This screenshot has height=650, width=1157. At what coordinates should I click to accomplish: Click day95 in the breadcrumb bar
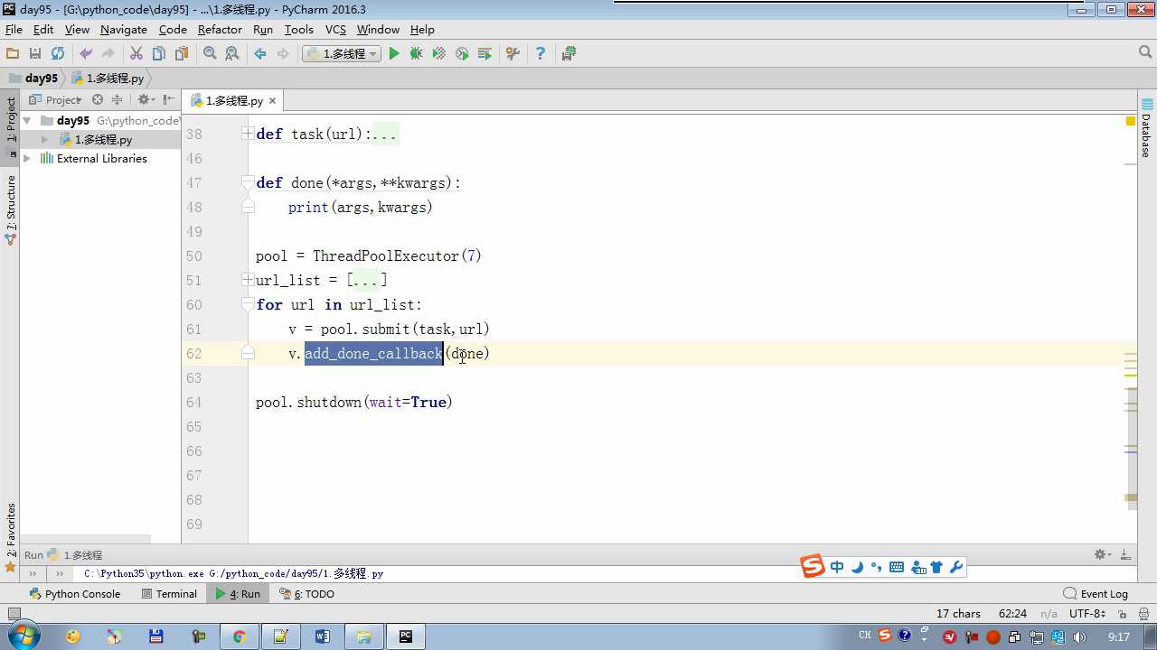33,79
